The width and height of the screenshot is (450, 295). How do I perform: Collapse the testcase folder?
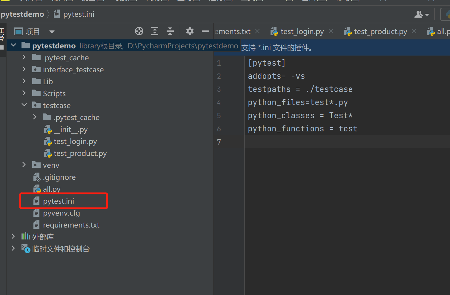pyautogui.click(x=24, y=105)
